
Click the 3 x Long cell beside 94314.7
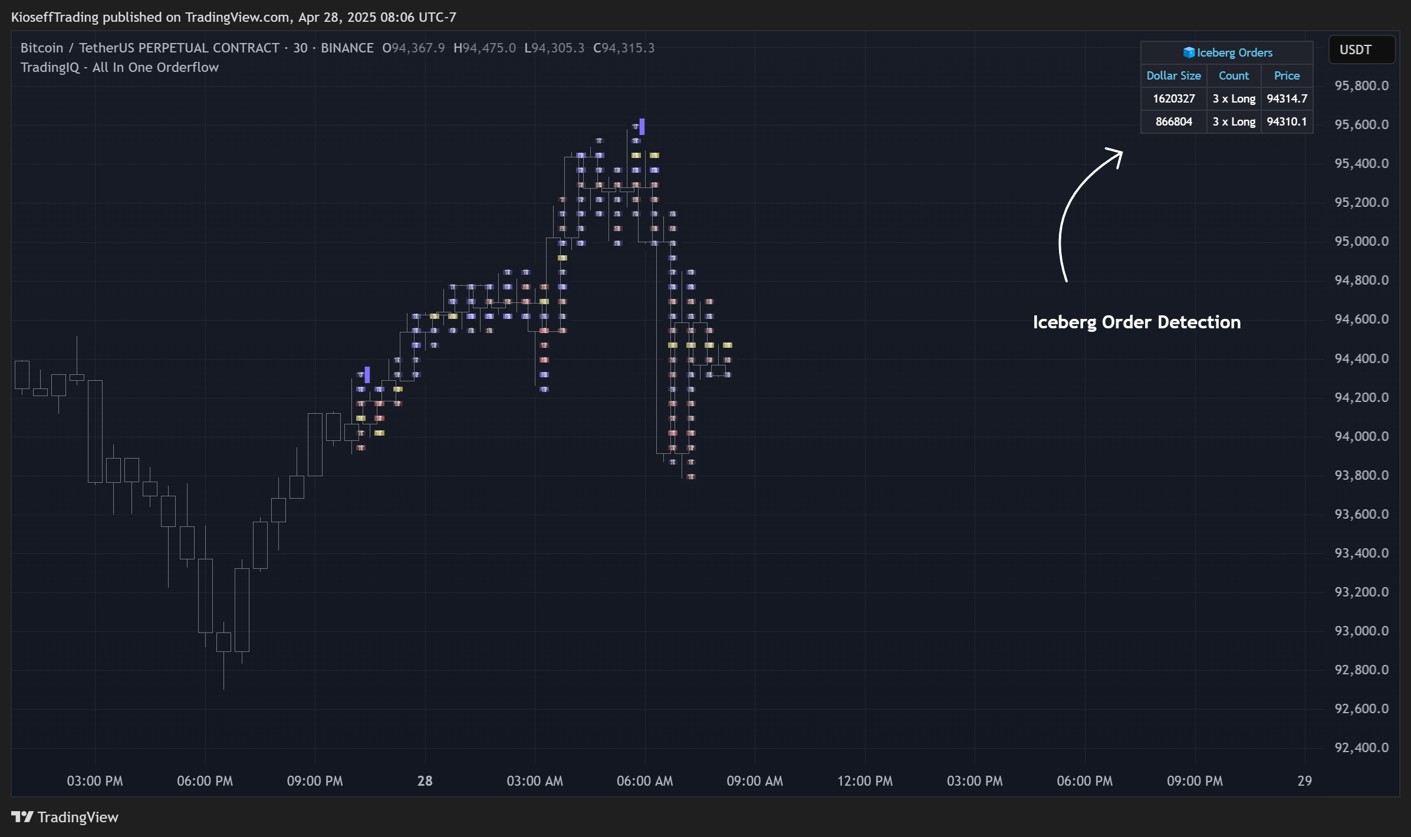click(x=1234, y=98)
